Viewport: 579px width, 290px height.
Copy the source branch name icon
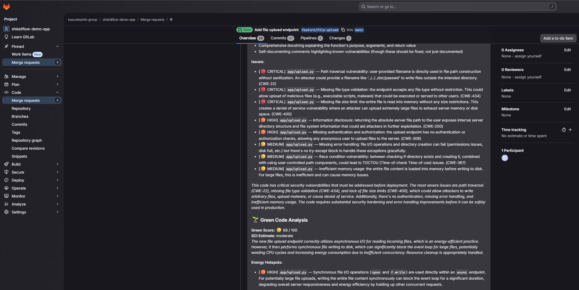(343, 30)
